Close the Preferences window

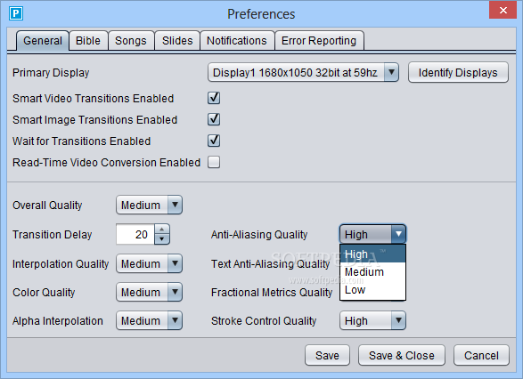click(x=503, y=10)
